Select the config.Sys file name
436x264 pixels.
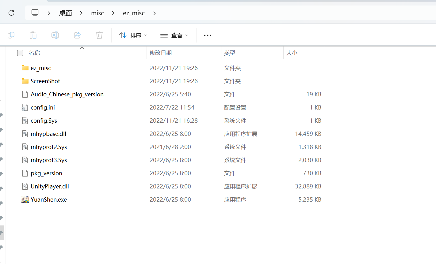click(x=44, y=121)
